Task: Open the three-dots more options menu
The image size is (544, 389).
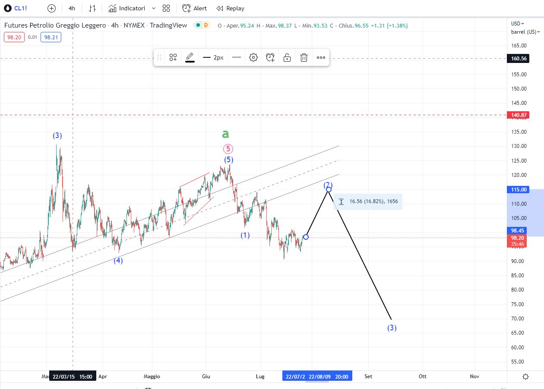Action: click(321, 57)
